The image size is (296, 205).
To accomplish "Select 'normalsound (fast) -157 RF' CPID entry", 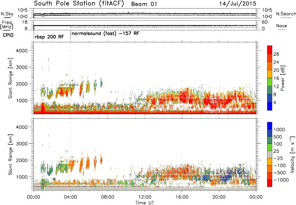I will (105, 34).
